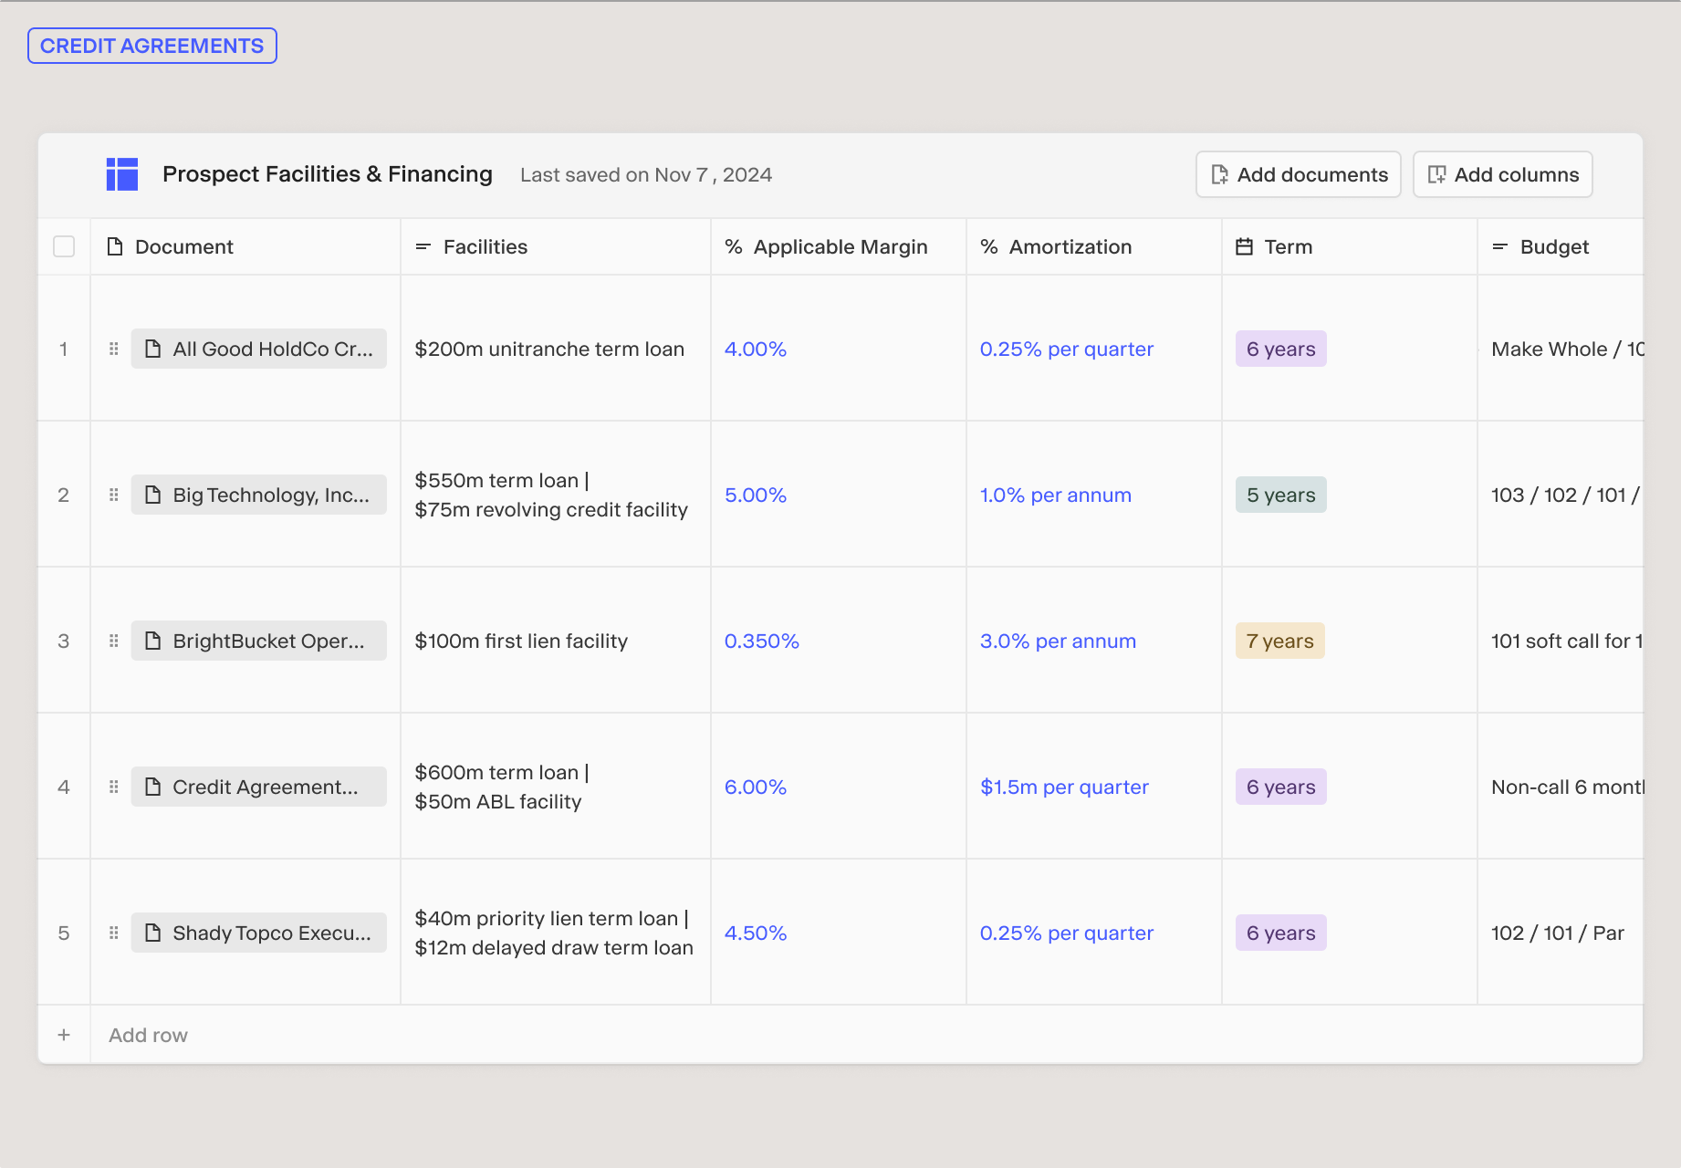Image resolution: width=1681 pixels, height=1168 pixels.
Task: Click percent icon in Amortization header
Action: 988,246
